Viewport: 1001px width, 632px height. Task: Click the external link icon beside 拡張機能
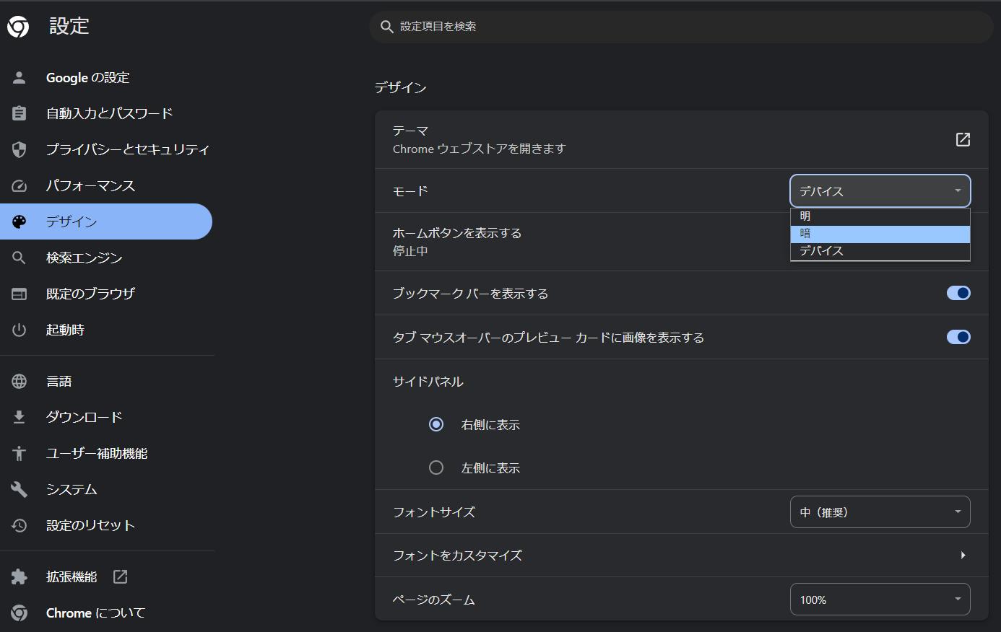point(121,576)
